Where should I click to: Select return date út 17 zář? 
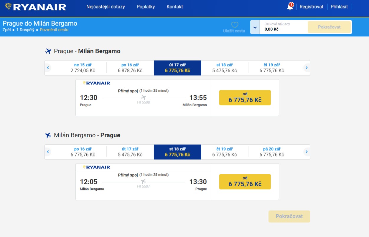130,152
